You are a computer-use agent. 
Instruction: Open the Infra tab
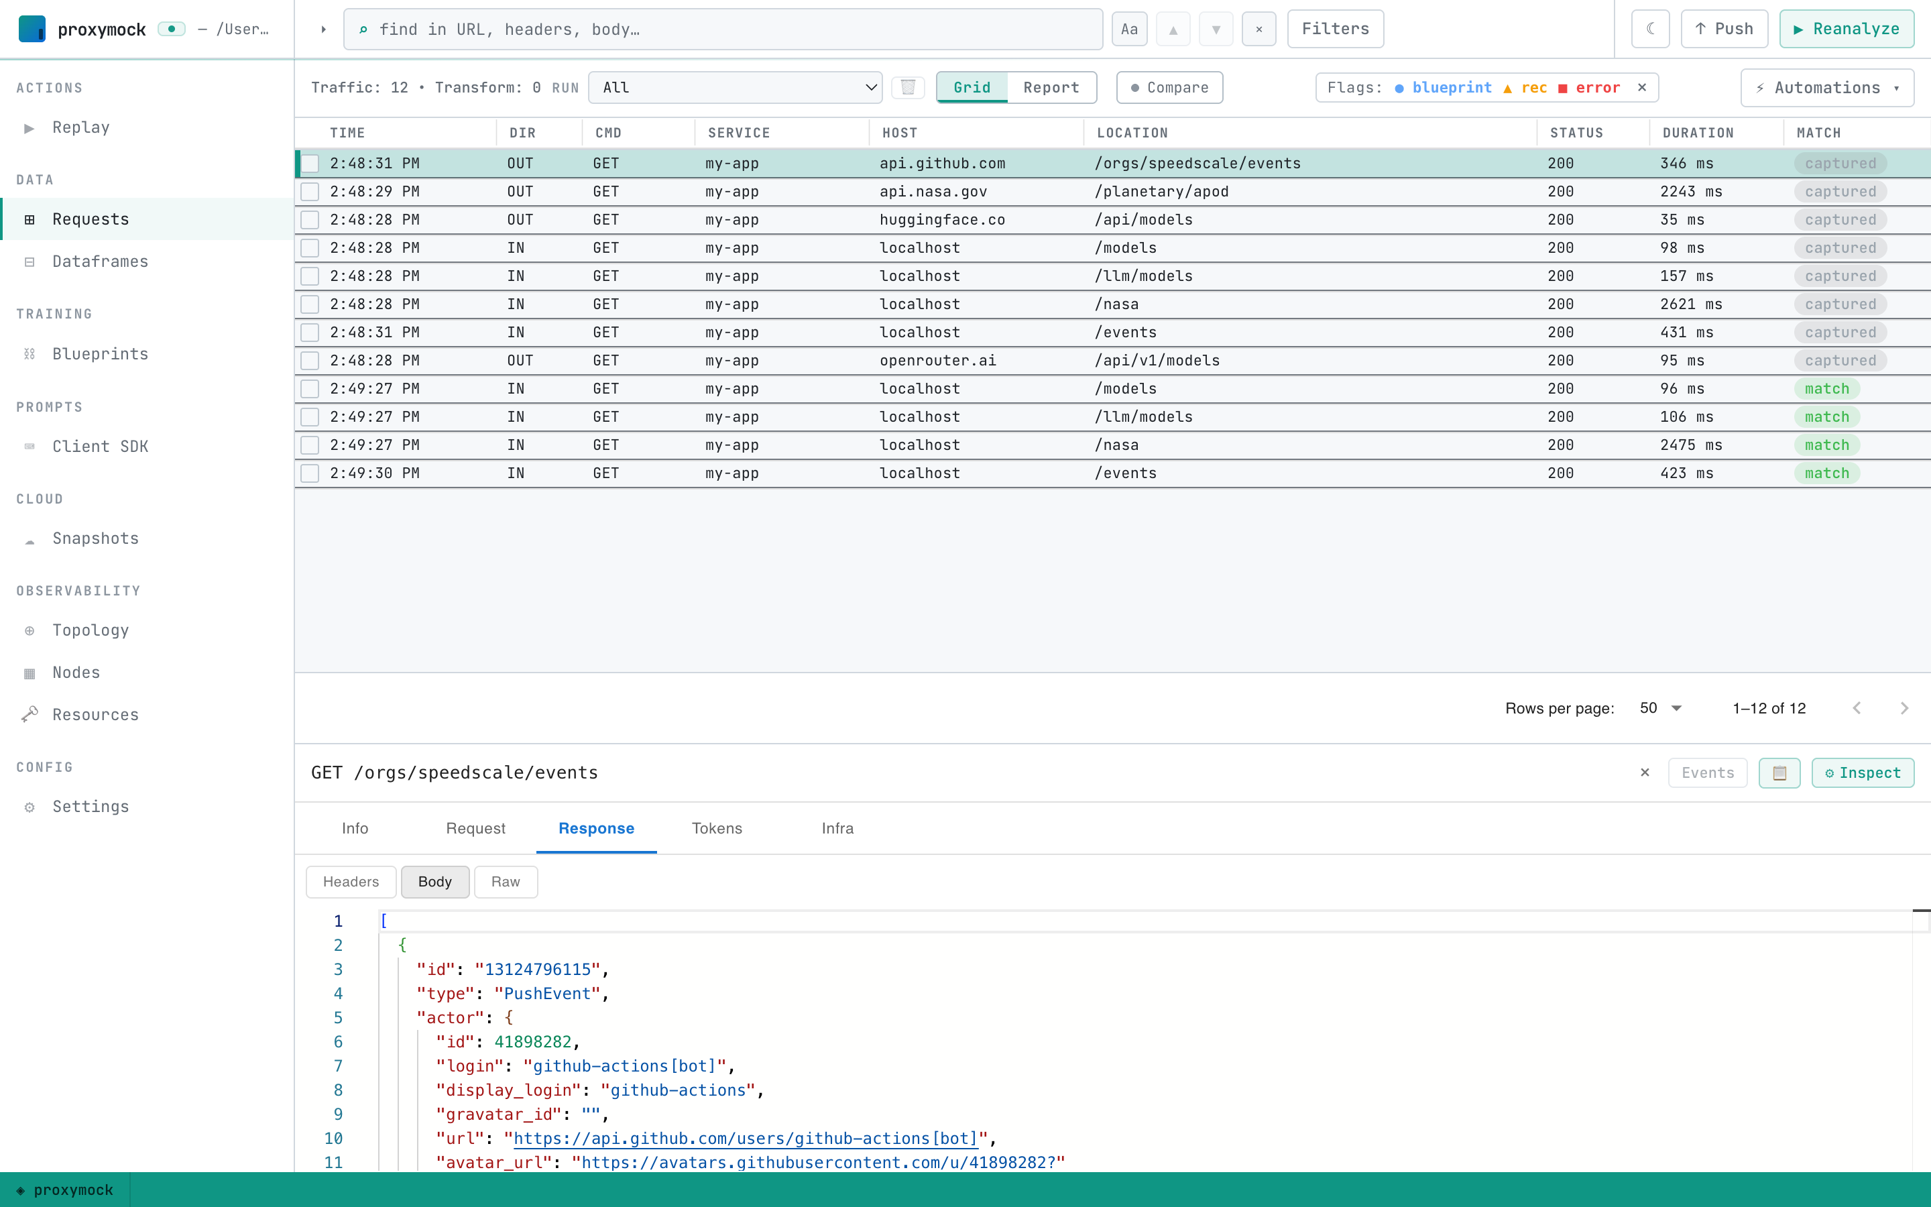[x=838, y=829]
